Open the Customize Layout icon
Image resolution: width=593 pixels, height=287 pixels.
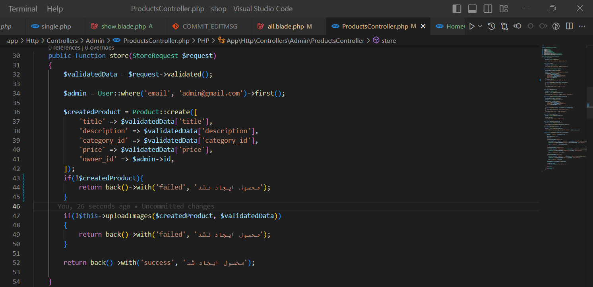(x=504, y=8)
